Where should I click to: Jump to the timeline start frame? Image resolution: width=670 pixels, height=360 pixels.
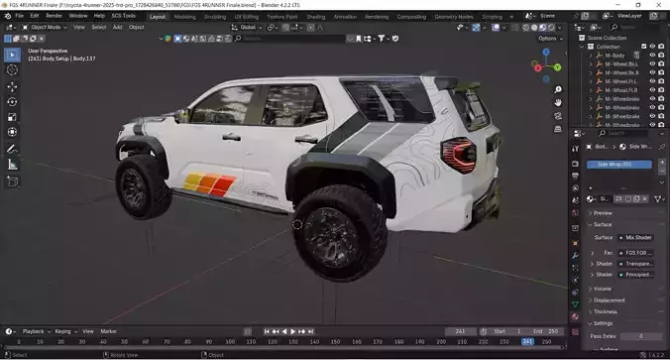[267, 331]
